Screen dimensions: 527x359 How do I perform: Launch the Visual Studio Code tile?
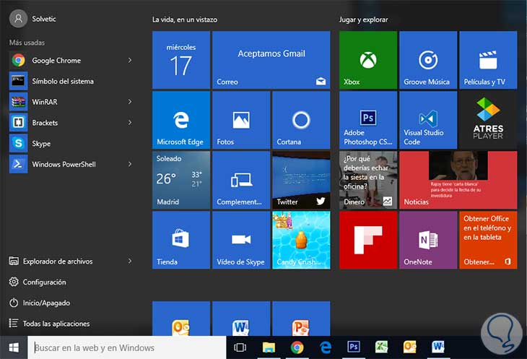[x=428, y=120]
